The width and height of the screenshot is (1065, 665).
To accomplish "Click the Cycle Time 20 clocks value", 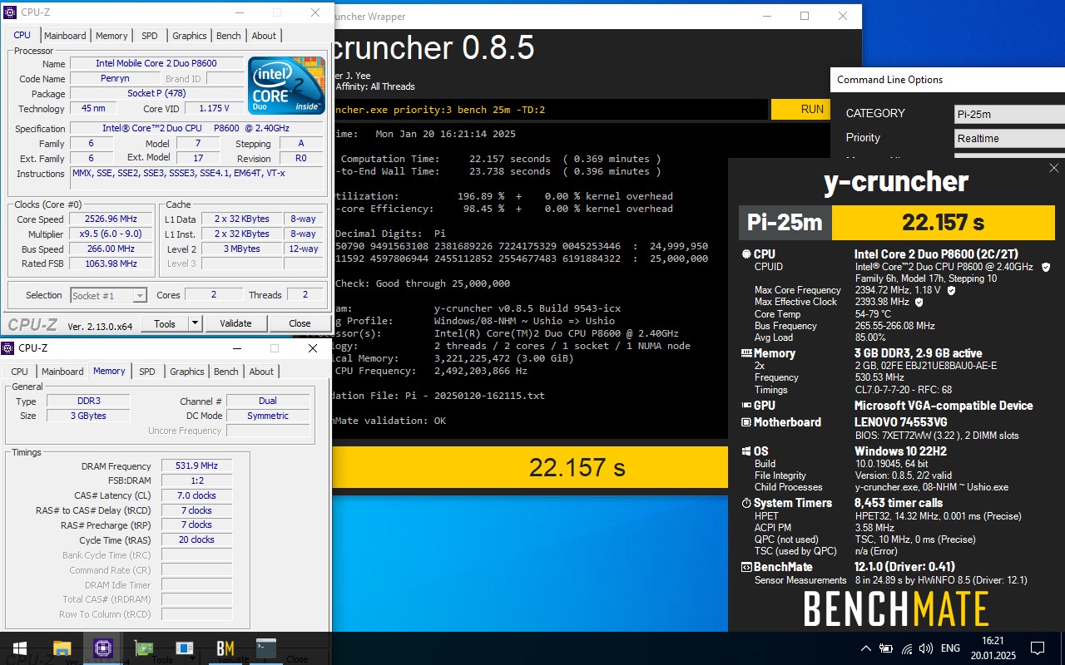I will [196, 539].
